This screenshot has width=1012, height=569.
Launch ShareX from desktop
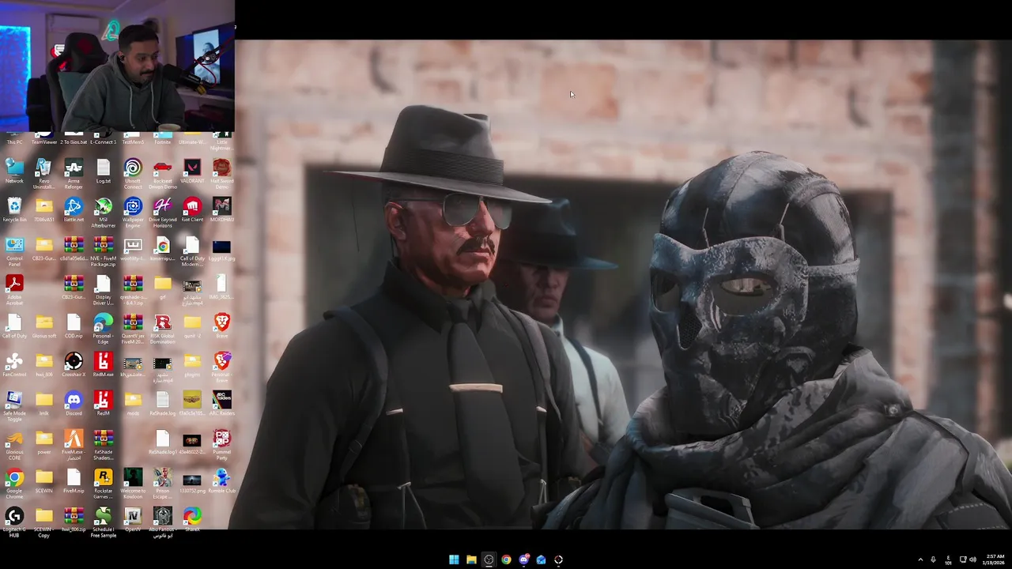tap(192, 520)
